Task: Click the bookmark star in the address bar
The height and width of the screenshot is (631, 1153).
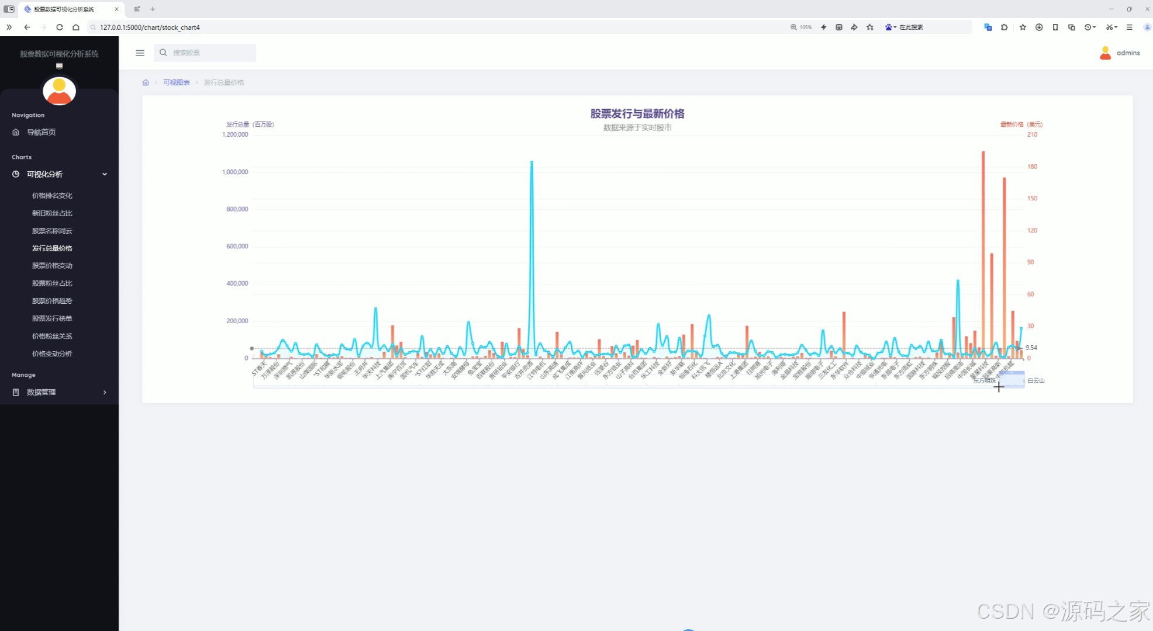Action: 870,27
